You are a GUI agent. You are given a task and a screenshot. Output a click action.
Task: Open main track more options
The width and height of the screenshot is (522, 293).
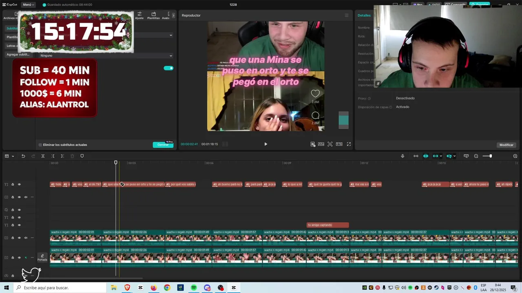[32, 258]
